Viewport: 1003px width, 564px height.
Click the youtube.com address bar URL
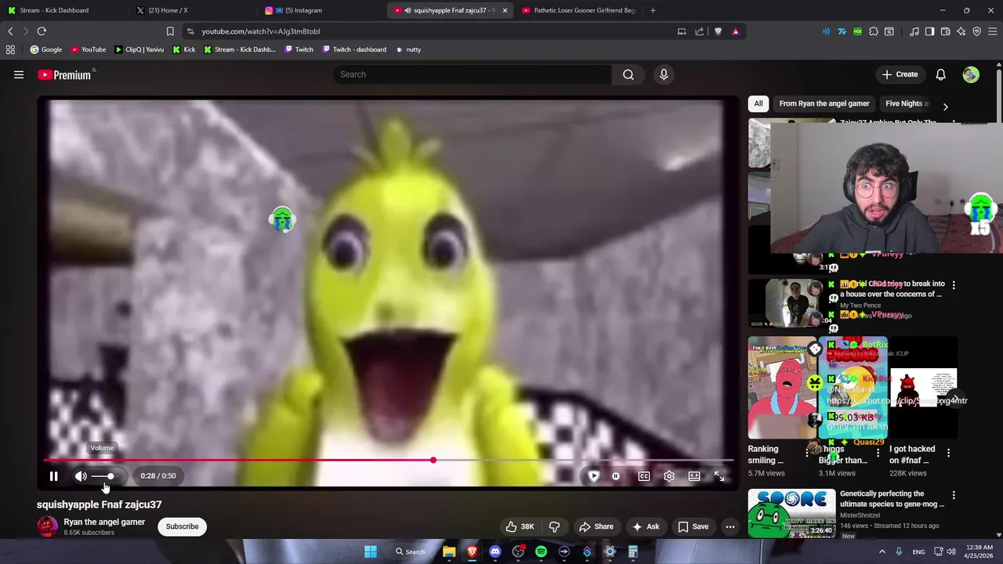[x=260, y=31]
